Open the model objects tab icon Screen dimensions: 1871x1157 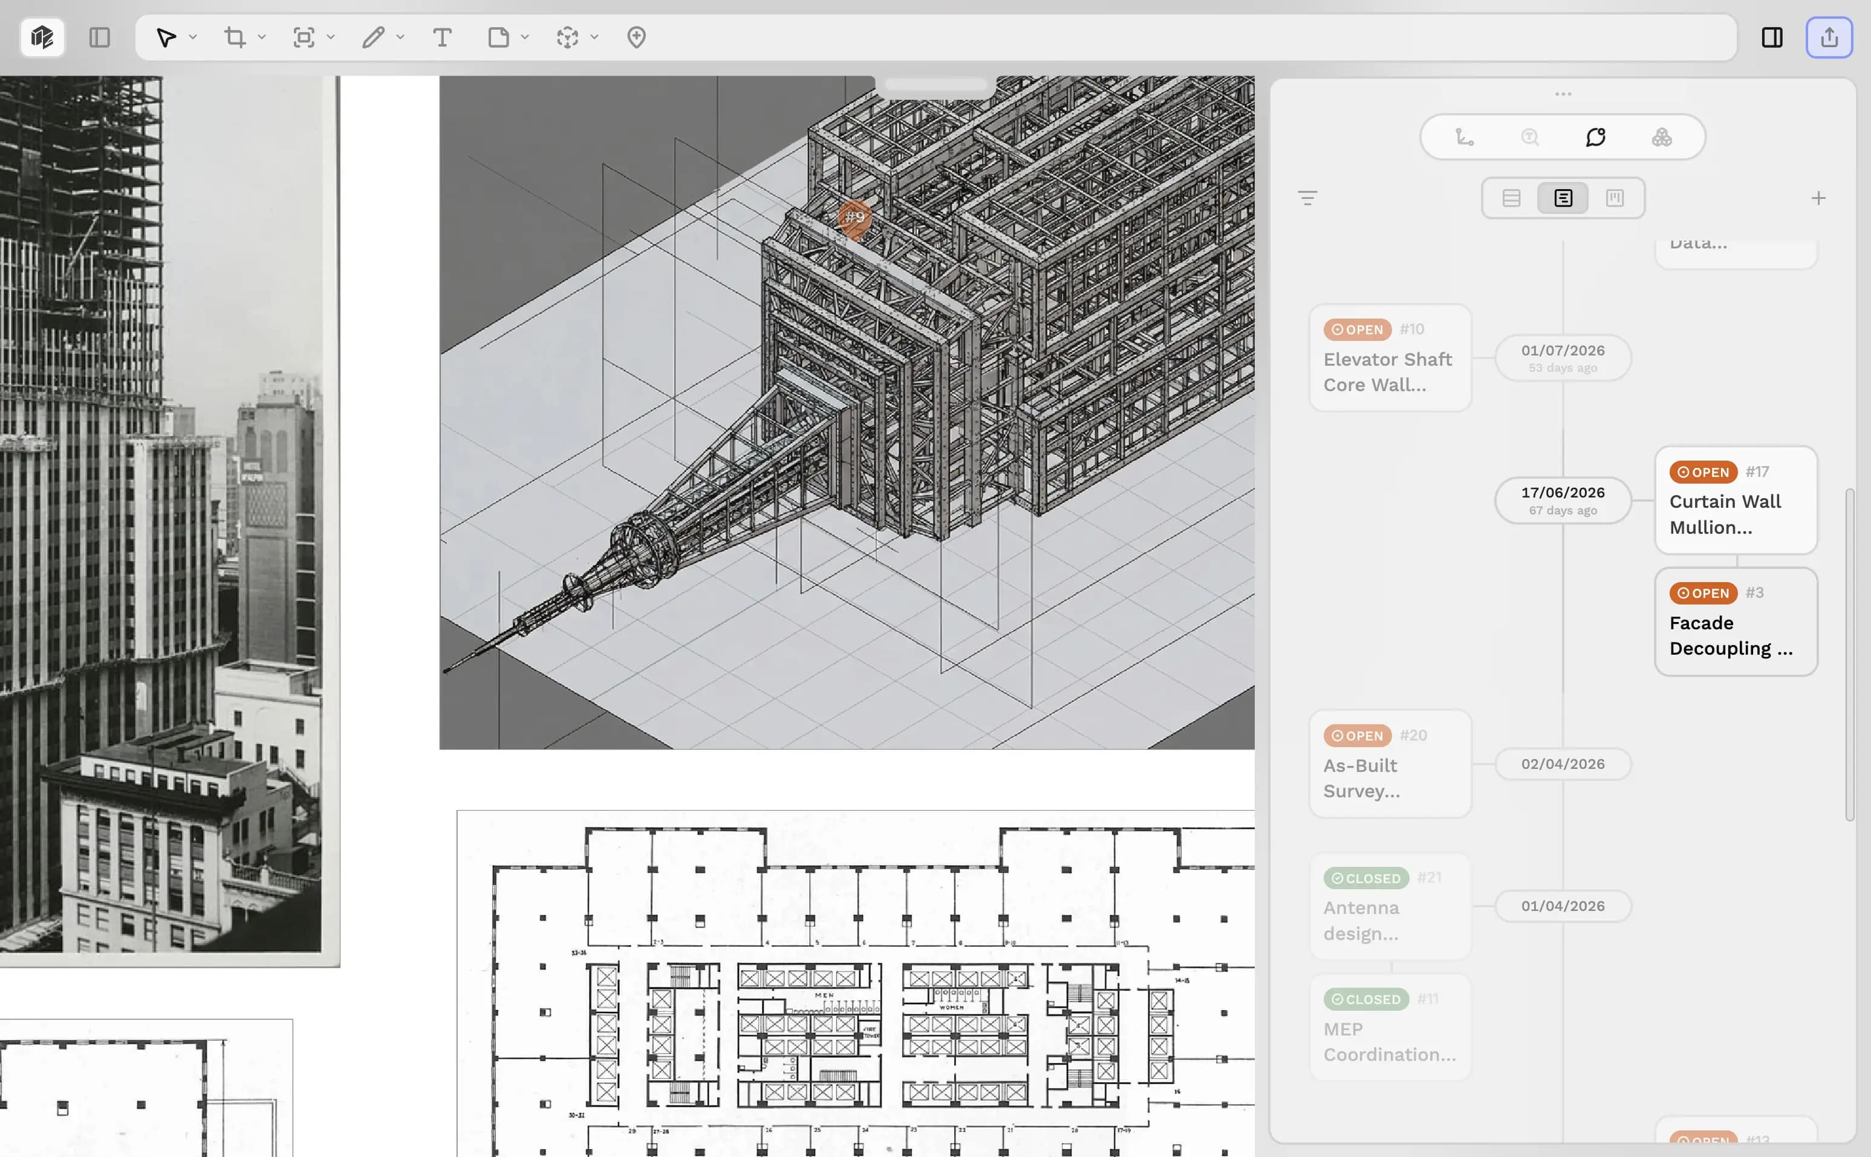point(1661,137)
